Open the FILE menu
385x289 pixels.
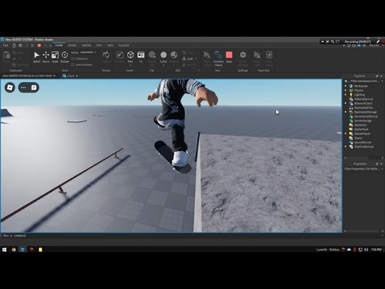click(x=5, y=46)
